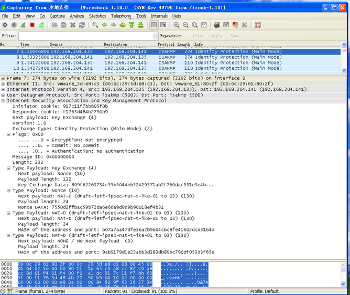Open the Telephony menu
This screenshot has height=295, width=350.
[x=121, y=16]
